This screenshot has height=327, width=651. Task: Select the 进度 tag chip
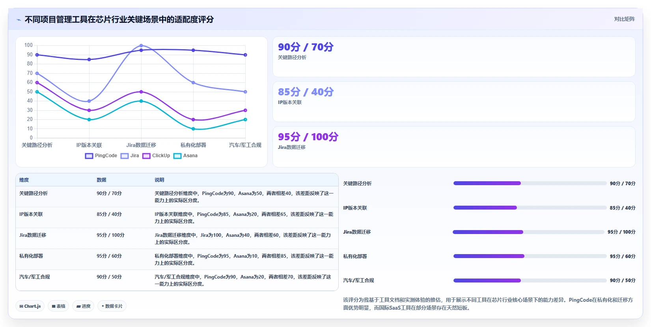tap(83, 306)
